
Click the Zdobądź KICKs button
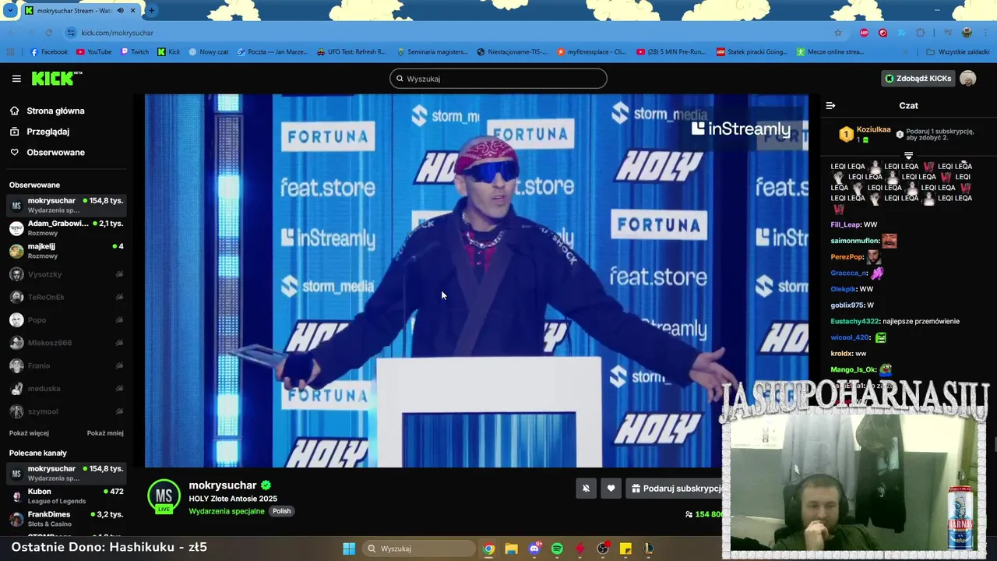(918, 79)
